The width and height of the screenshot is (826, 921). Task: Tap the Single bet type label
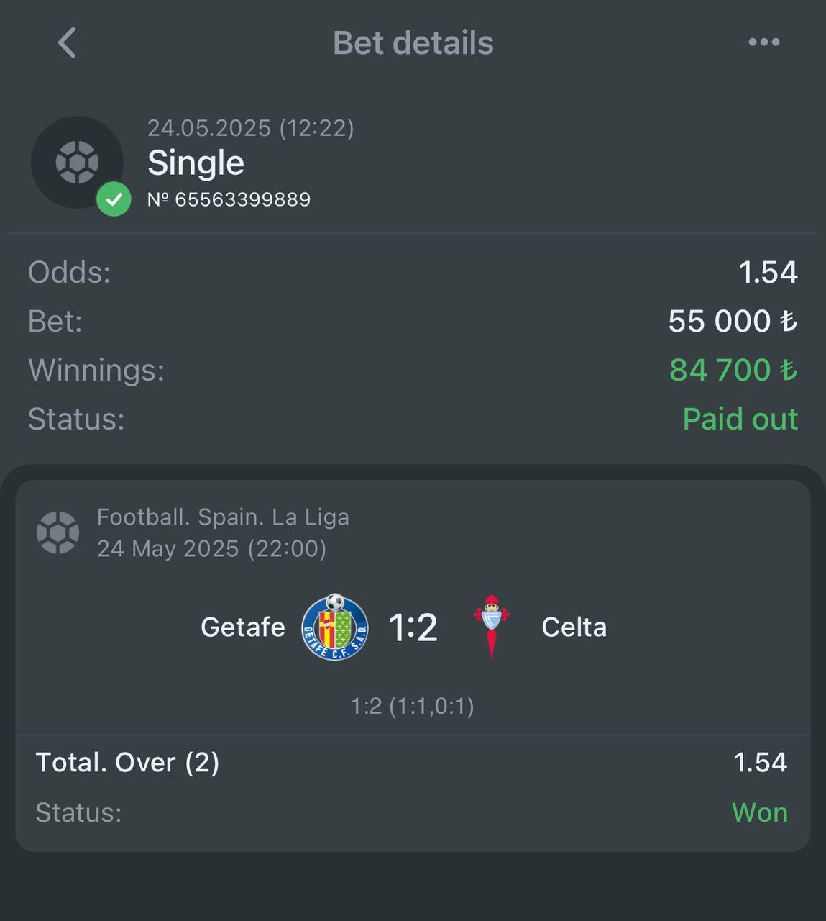196,163
